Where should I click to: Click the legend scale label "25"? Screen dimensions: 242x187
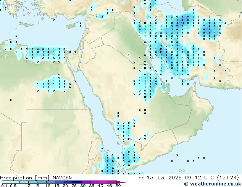click(x=74, y=185)
